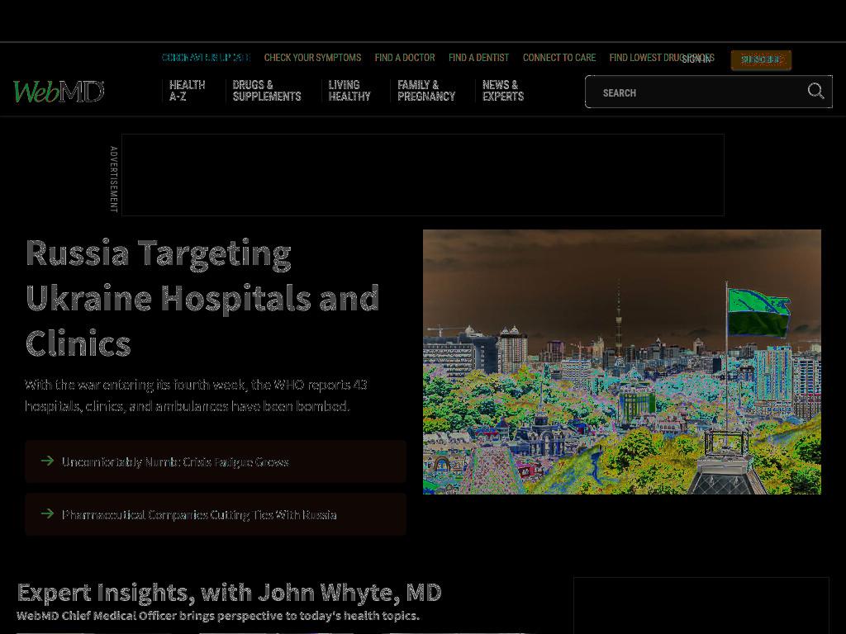Go to Check Your Symptoms

[x=312, y=58]
